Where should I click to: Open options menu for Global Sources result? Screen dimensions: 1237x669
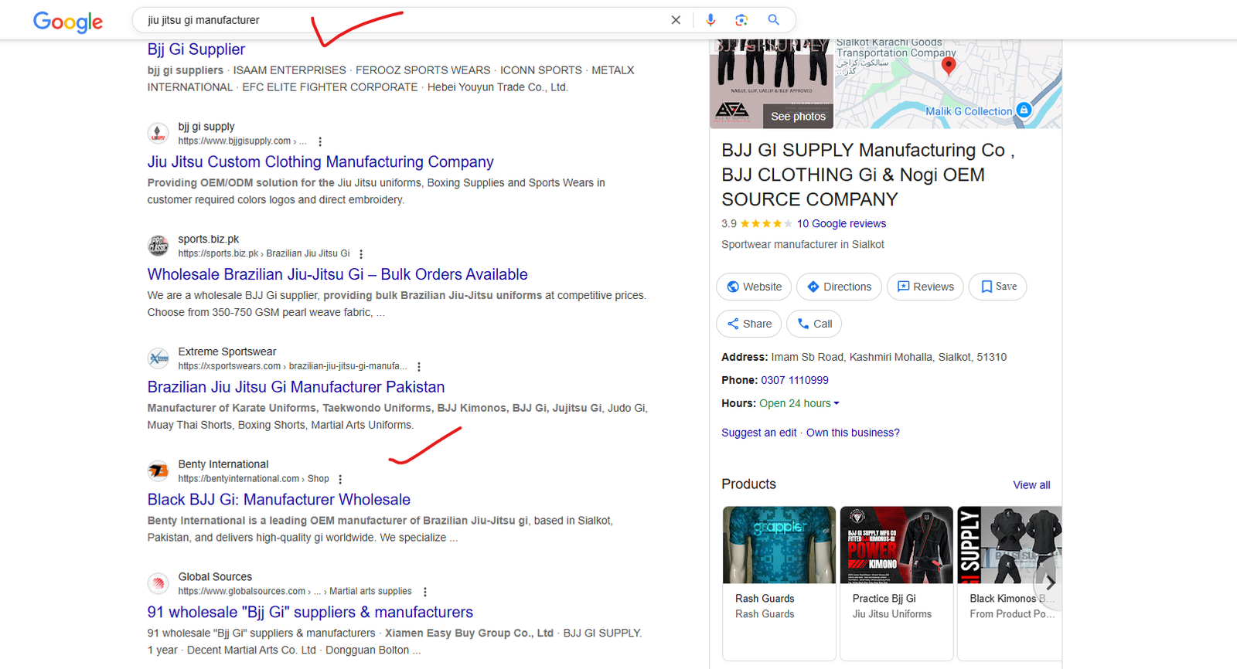tap(425, 592)
